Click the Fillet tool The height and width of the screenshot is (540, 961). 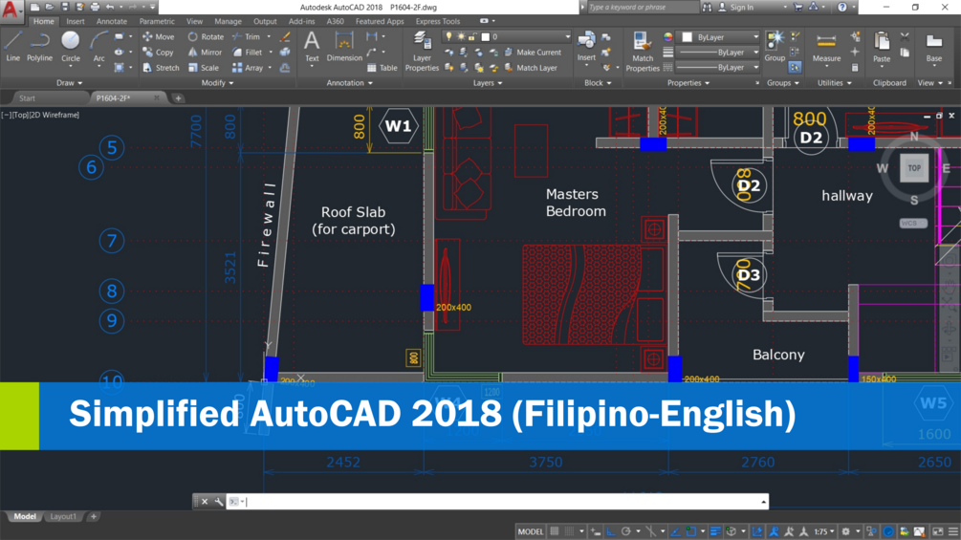tap(247, 52)
